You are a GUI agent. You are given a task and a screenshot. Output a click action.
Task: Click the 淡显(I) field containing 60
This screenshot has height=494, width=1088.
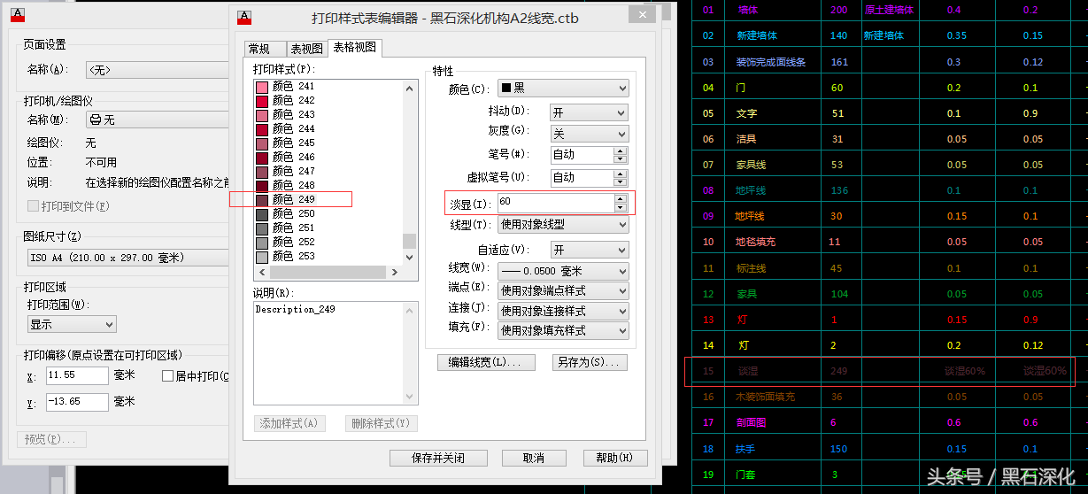[x=555, y=203]
